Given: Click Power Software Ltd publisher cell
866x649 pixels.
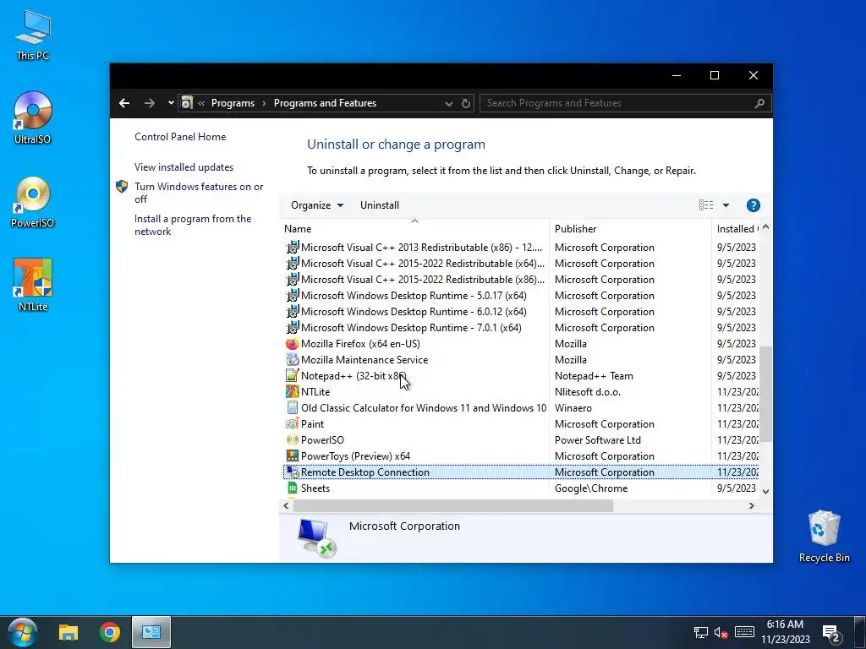Looking at the screenshot, I should click(x=598, y=439).
